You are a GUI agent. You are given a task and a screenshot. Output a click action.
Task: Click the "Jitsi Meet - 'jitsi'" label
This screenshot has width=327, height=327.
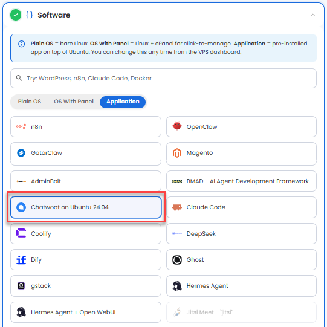coord(209,312)
